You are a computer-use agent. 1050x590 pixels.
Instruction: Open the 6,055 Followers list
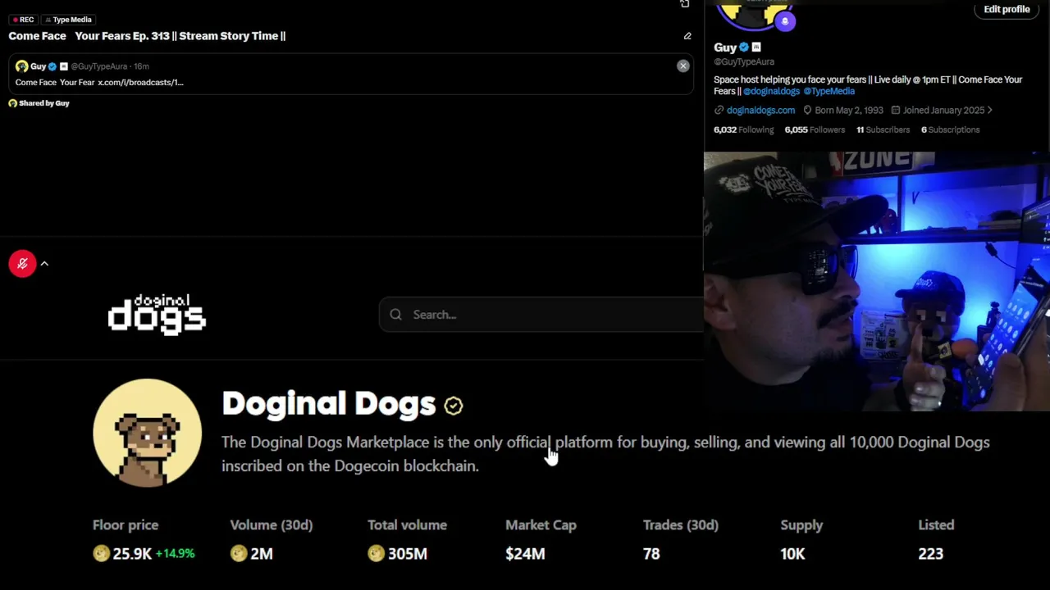(x=814, y=129)
